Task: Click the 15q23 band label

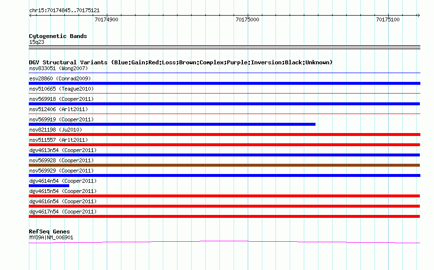Action: click(x=37, y=42)
